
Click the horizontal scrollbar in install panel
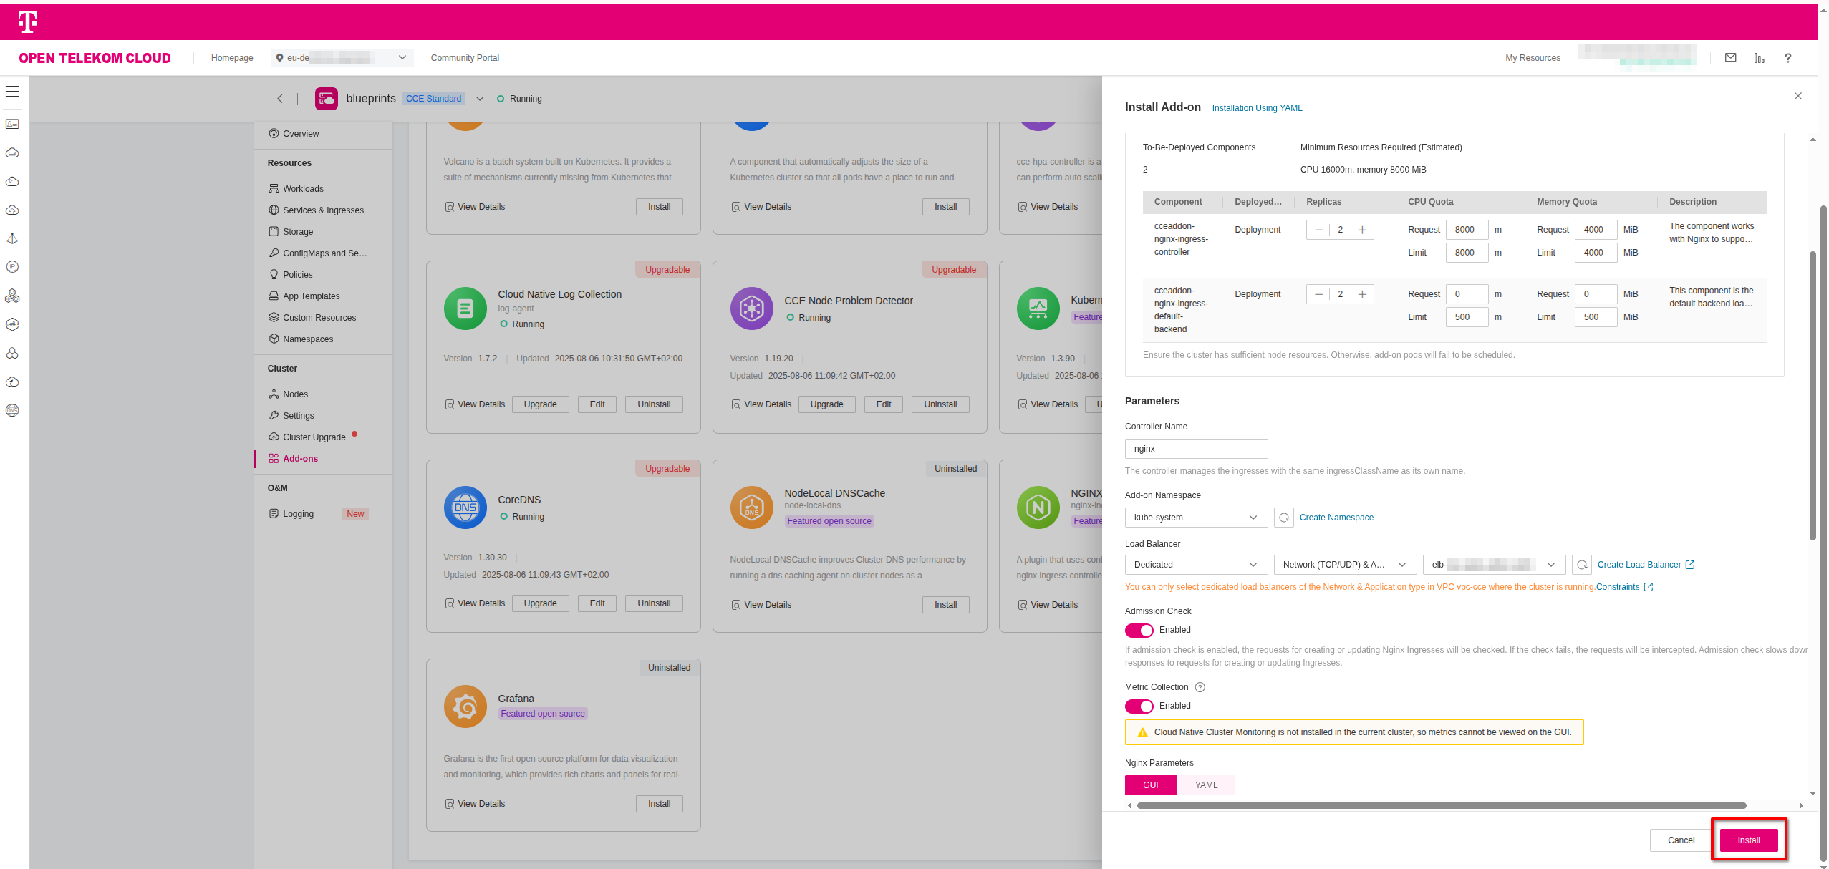[x=1441, y=806]
